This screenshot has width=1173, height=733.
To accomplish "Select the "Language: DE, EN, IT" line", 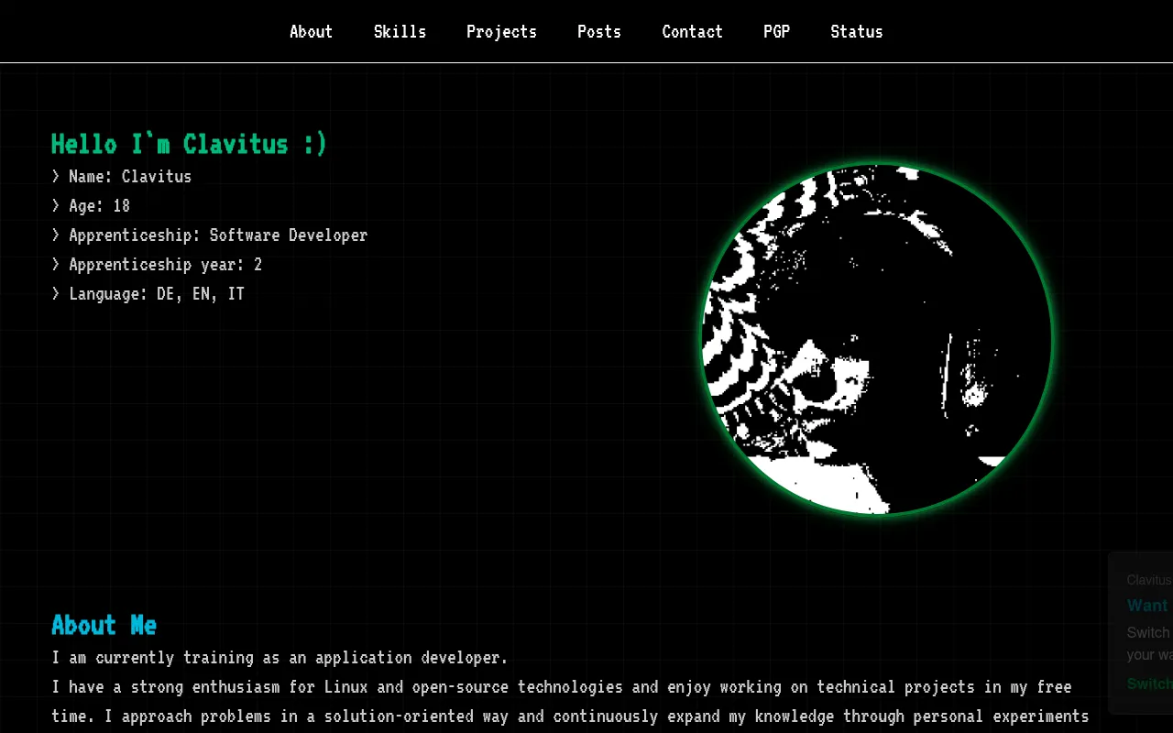I will [148, 293].
